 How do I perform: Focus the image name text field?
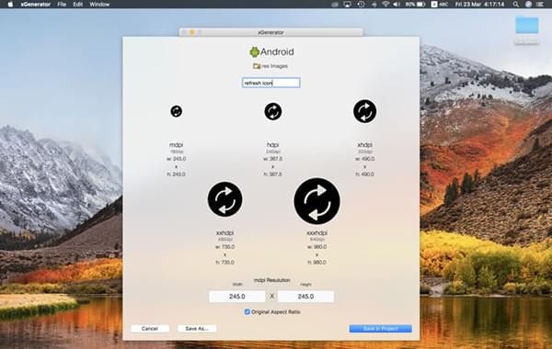point(271,83)
